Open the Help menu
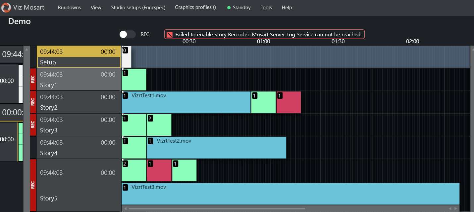Screen dimensions: 474x212 [x=287, y=8]
